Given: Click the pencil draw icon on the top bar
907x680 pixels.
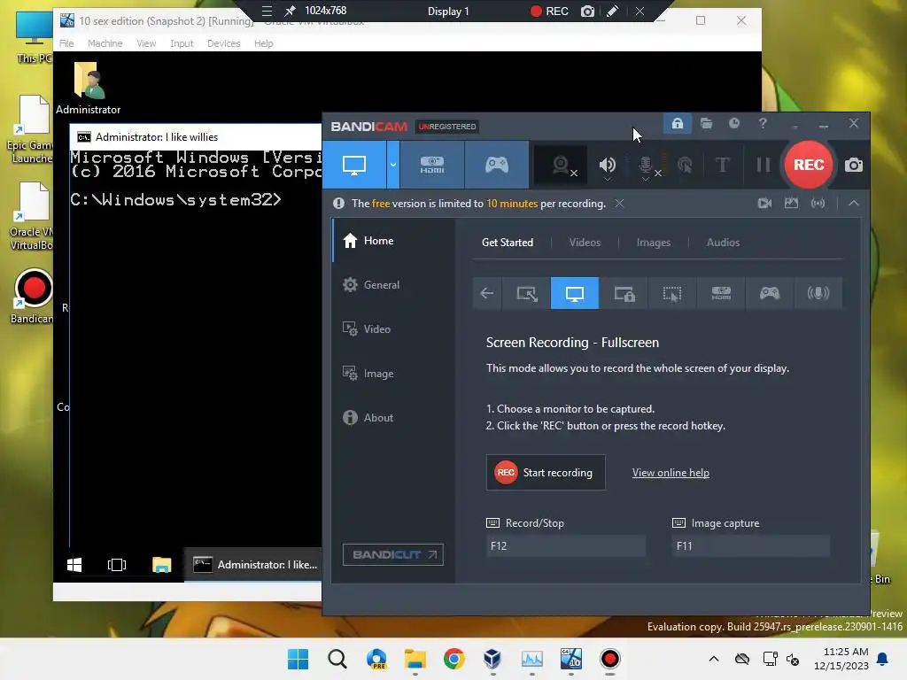Looking at the screenshot, I should point(612,11).
